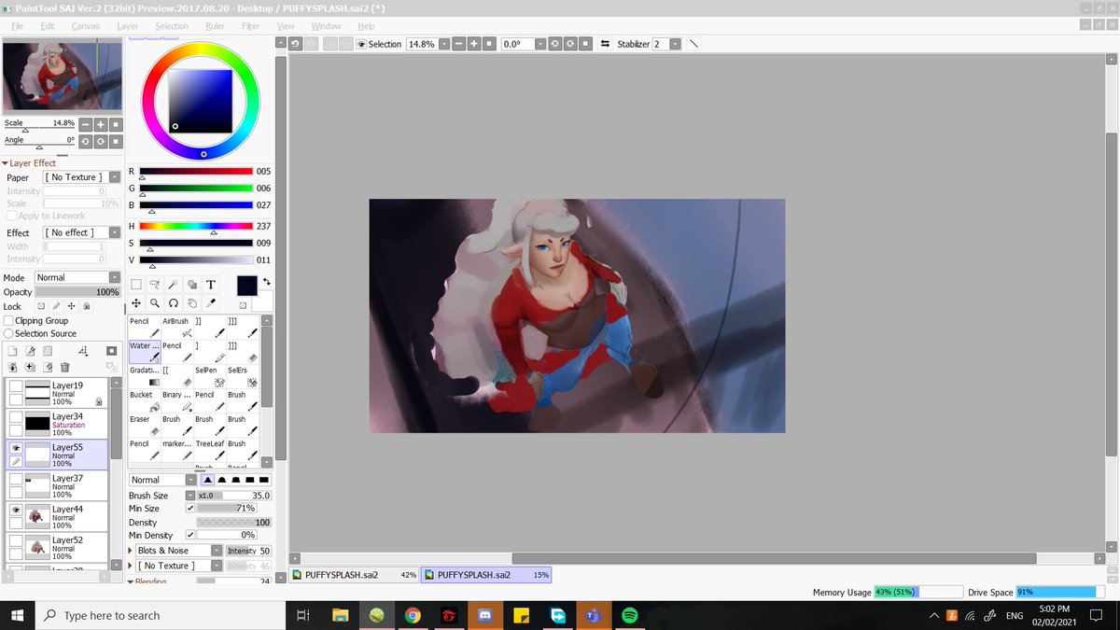Click the undo arrow above canvas
1120x630 pixels.
coord(296,44)
